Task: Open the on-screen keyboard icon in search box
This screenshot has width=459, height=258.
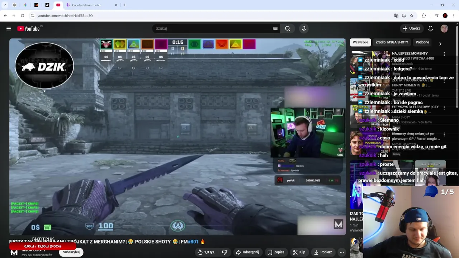Action: tap(275, 29)
